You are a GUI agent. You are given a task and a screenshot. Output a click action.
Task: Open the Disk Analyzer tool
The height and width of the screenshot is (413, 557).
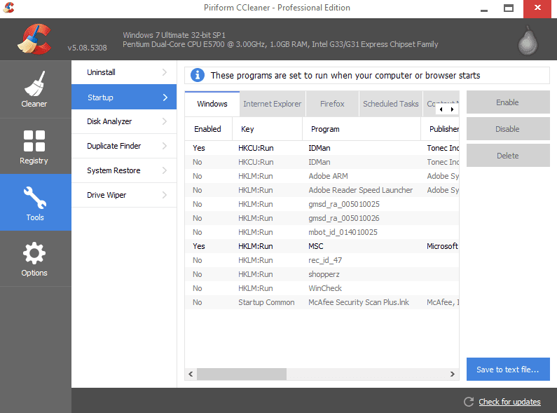point(124,121)
